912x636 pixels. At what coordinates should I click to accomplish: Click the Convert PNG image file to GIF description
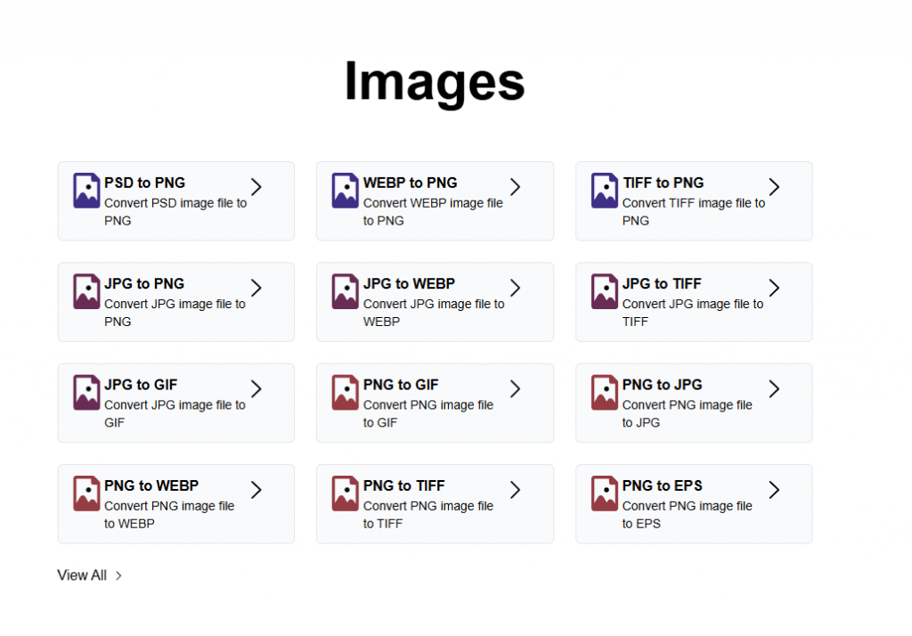[427, 413]
